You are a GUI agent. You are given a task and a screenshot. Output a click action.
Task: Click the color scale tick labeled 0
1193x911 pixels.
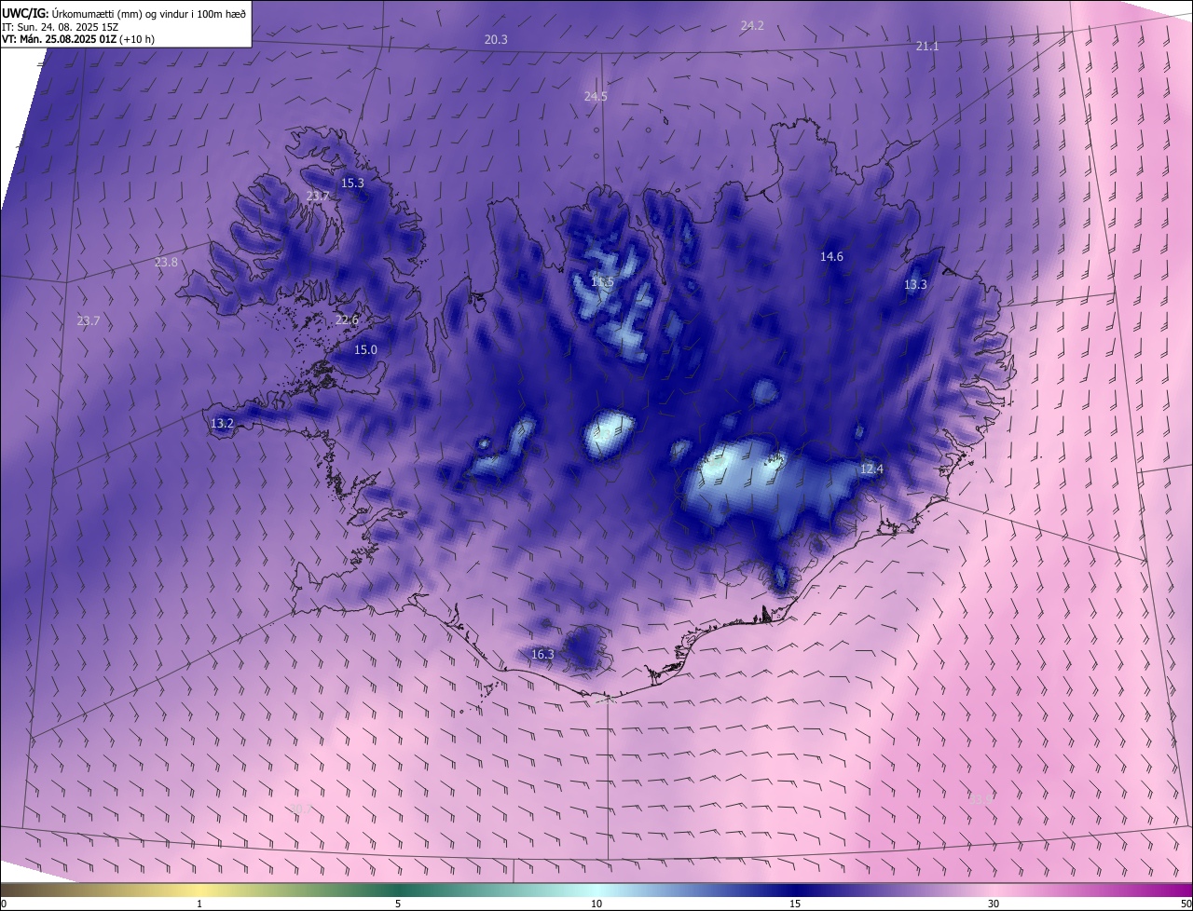[4, 904]
